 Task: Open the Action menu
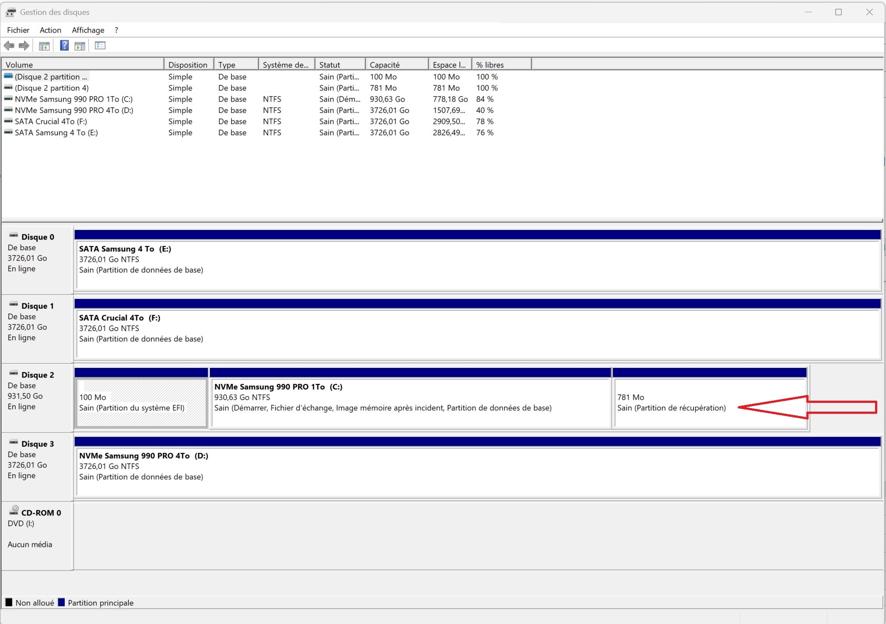(x=50, y=30)
